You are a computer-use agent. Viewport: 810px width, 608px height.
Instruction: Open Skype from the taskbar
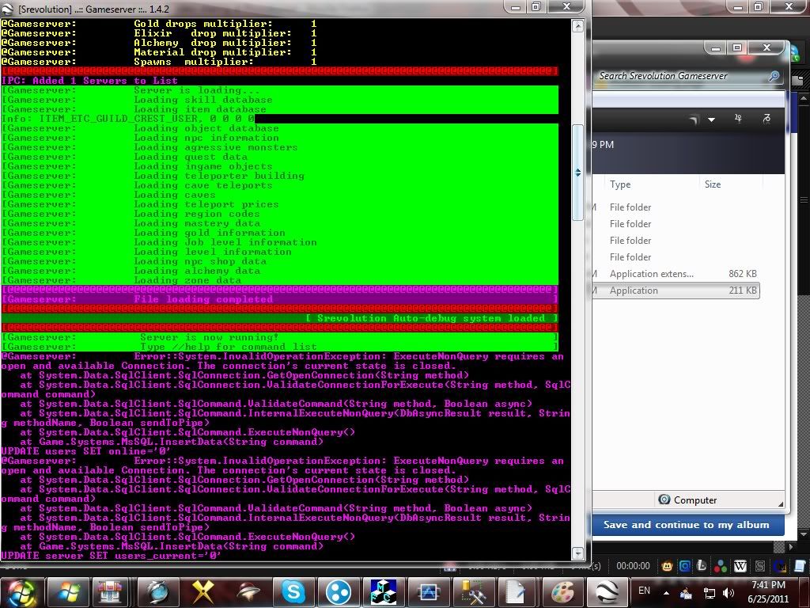coord(293,592)
